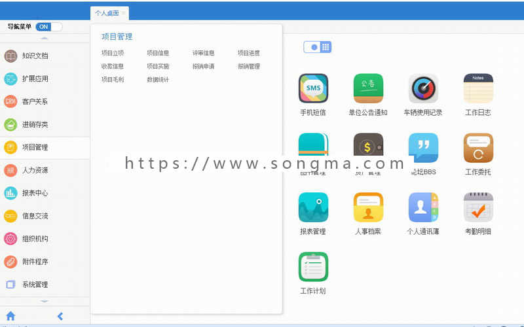Open the 个人通讯簿 contacts icon
Image resolution: width=524 pixels, height=327 pixels.
point(423,207)
